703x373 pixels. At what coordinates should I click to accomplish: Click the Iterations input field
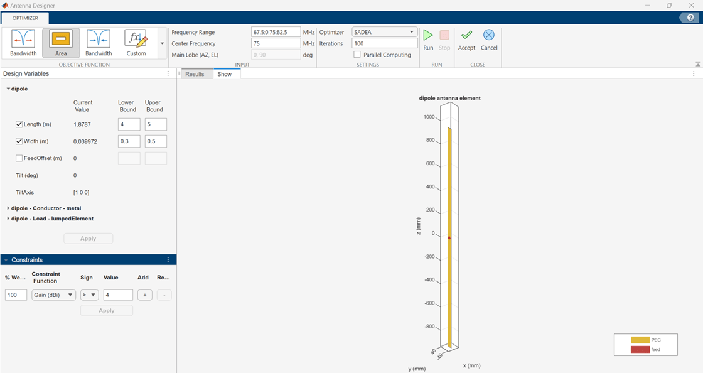[384, 43]
